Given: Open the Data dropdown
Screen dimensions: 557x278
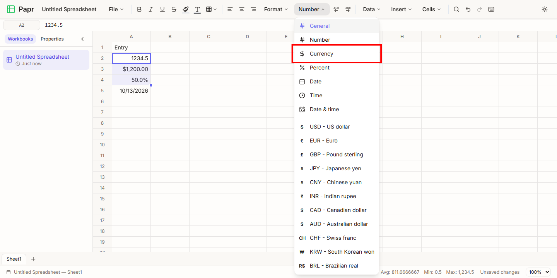Looking at the screenshot, I should click(x=372, y=9).
